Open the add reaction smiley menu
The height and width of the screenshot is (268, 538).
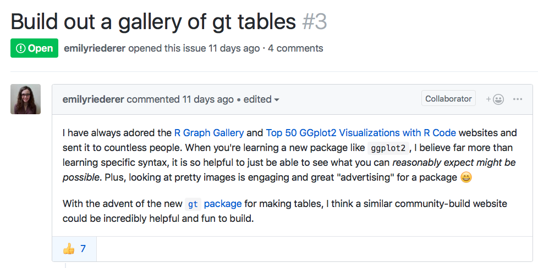495,99
